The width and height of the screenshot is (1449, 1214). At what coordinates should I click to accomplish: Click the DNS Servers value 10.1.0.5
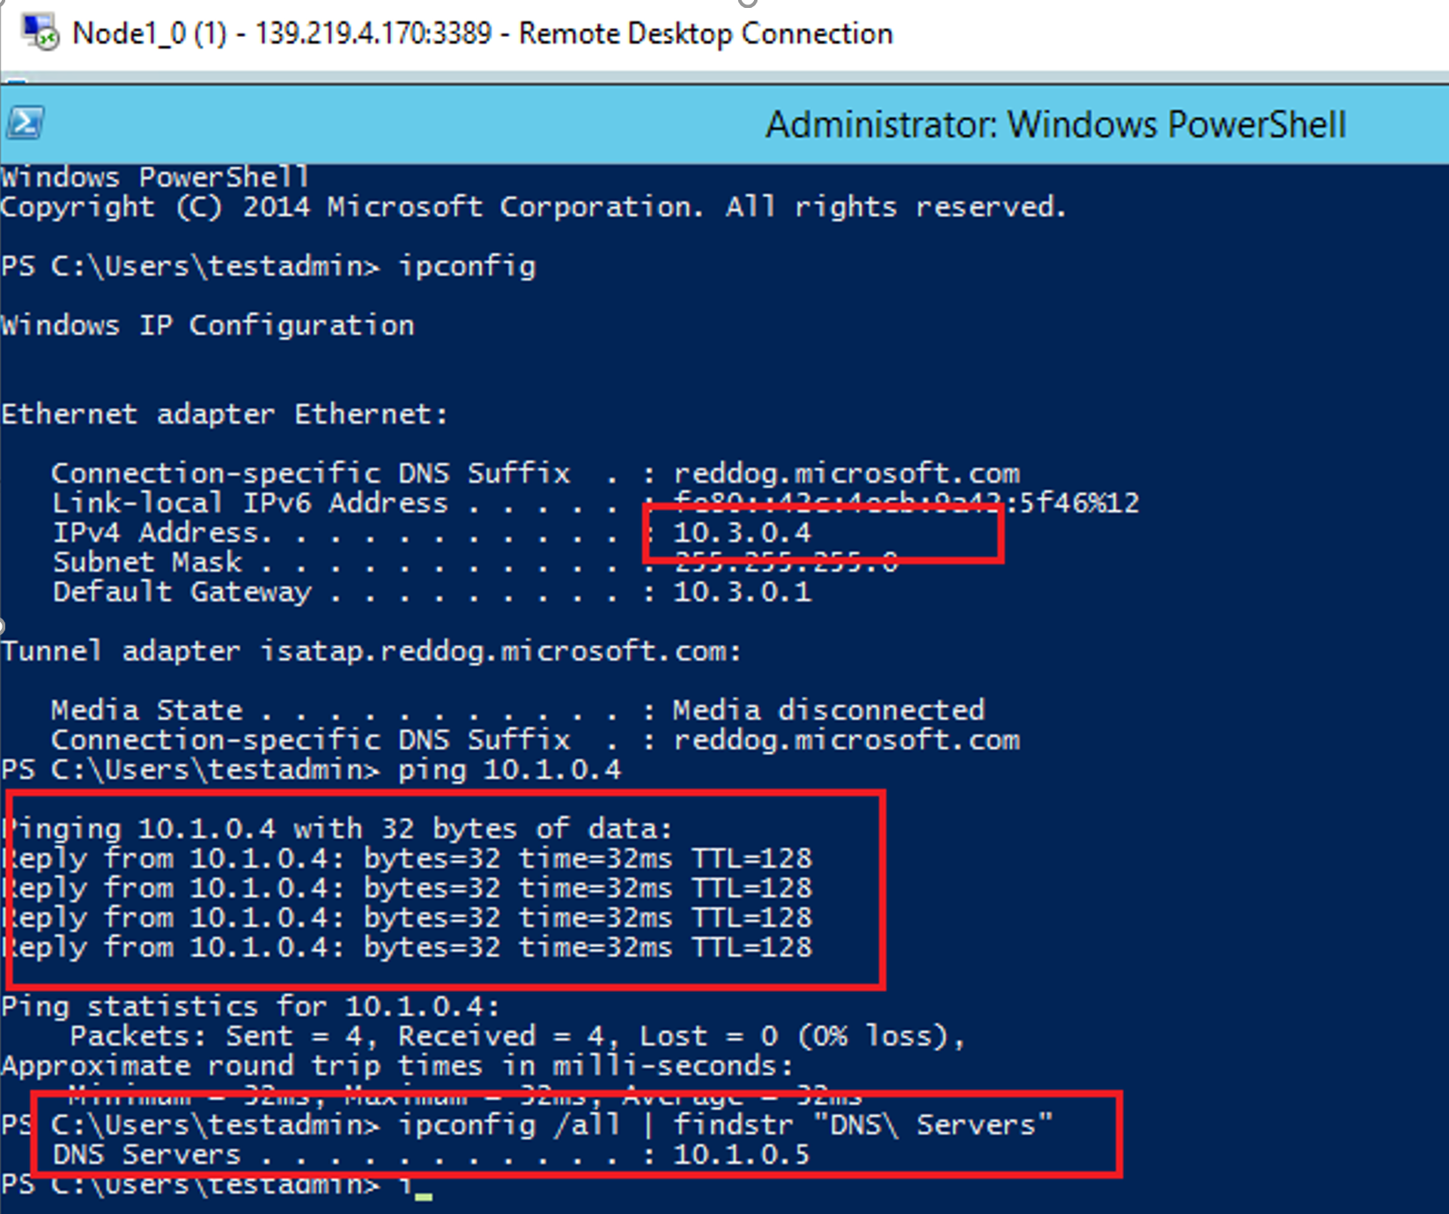pyautogui.click(x=741, y=1154)
